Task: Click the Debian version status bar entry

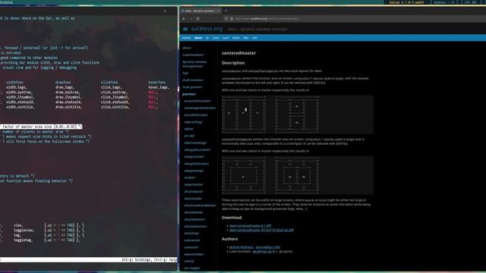Action: click(x=406, y=2)
